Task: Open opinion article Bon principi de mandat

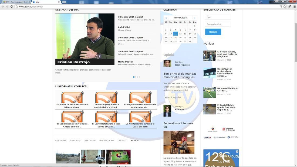Action: point(180,75)
